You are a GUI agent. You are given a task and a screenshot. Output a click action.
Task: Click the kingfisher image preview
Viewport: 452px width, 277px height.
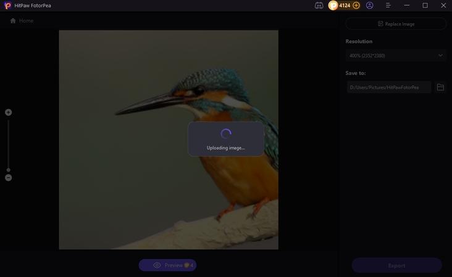pos(169,140)
